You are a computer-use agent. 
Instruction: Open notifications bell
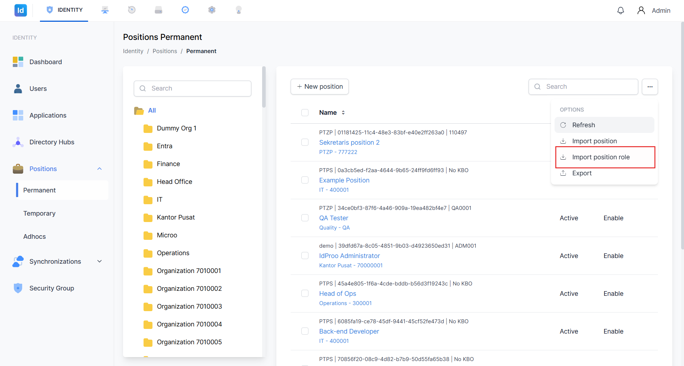621,11
